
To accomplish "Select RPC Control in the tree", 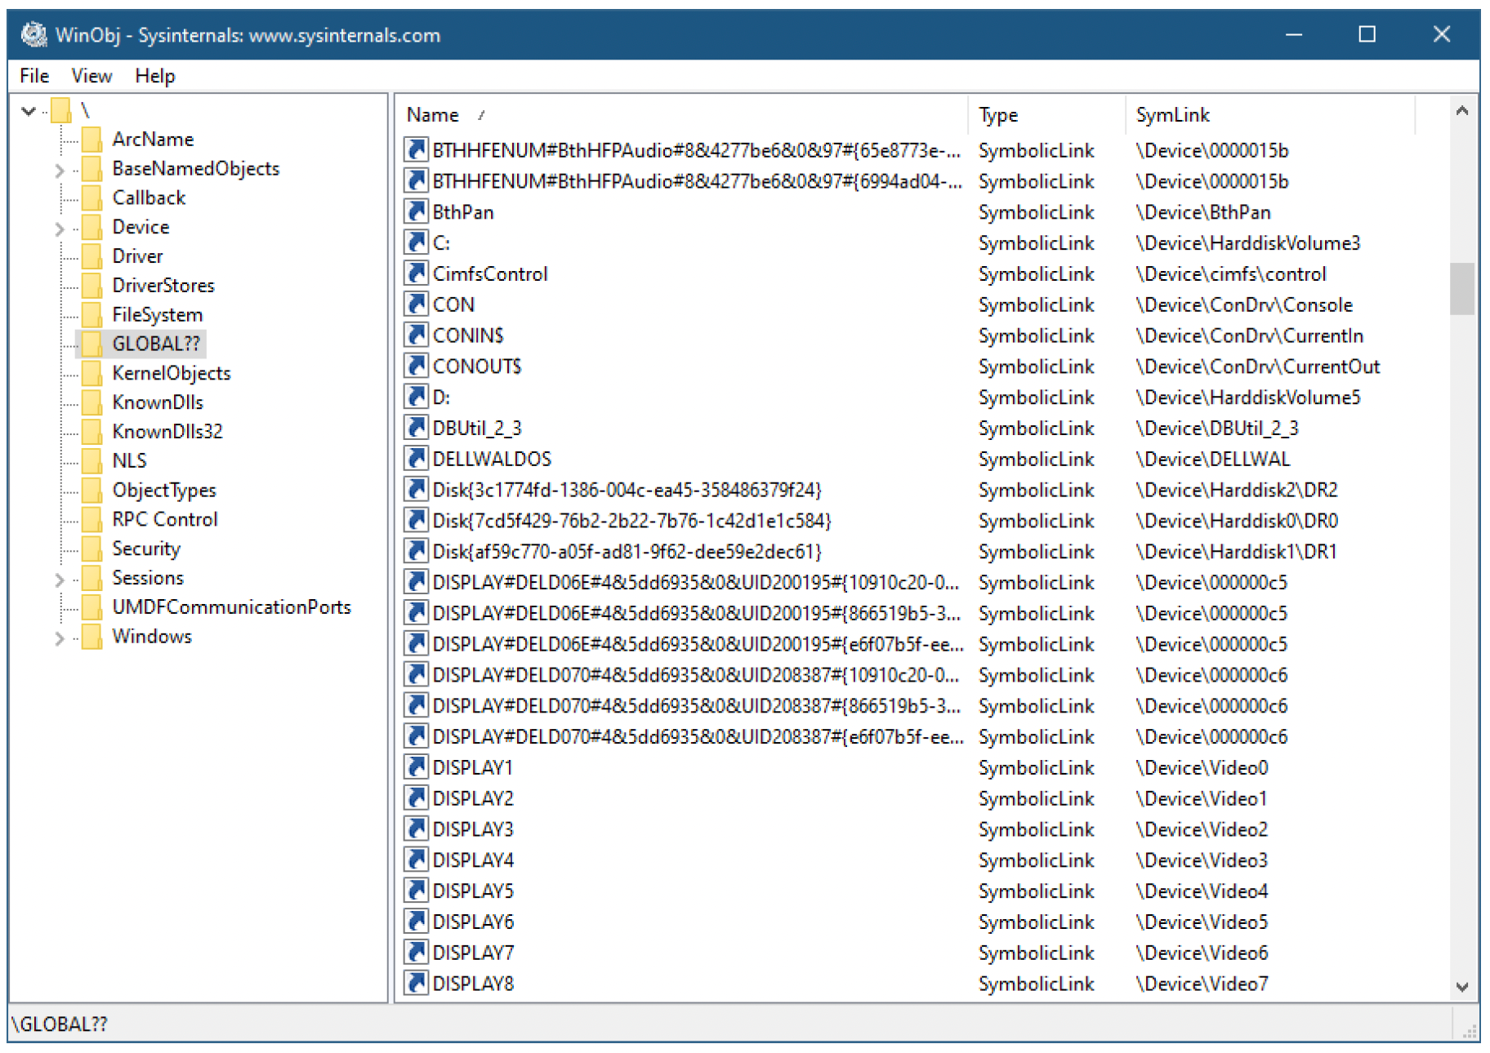I will pos(165,519).
